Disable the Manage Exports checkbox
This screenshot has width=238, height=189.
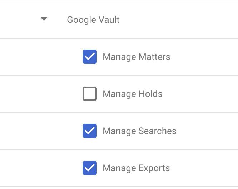pyautogui.click(x=90, y=168)
